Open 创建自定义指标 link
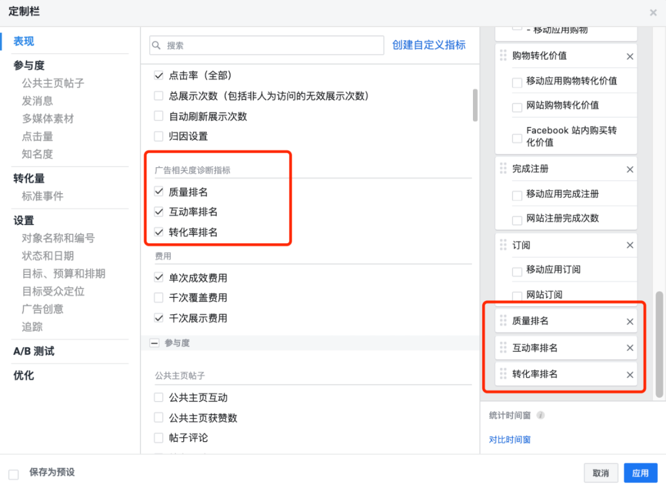 [429, 45]
